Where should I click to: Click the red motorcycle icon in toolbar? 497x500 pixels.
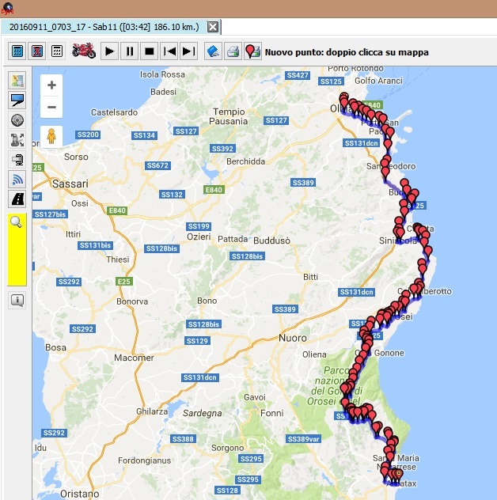(84, 51)
